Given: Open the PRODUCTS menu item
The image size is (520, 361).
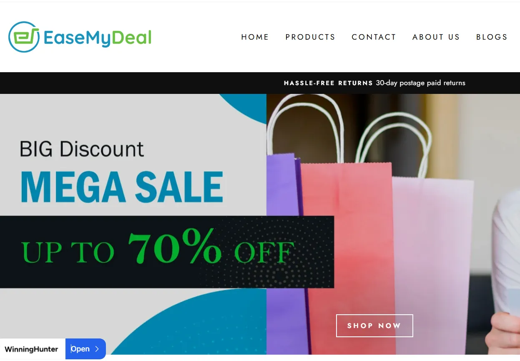Looking at the screenshot, I should 310,37.
